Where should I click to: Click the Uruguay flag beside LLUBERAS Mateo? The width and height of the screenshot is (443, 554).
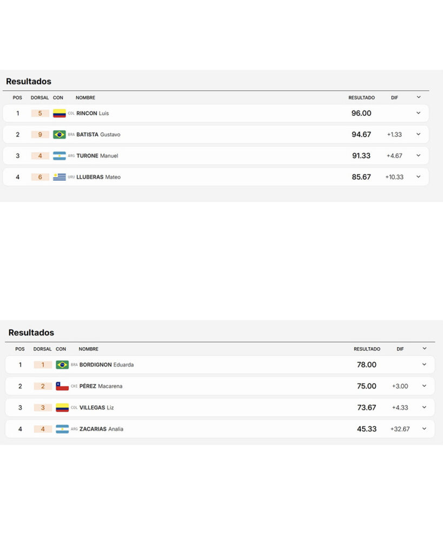pyautogui.click(x=59, y=177)
